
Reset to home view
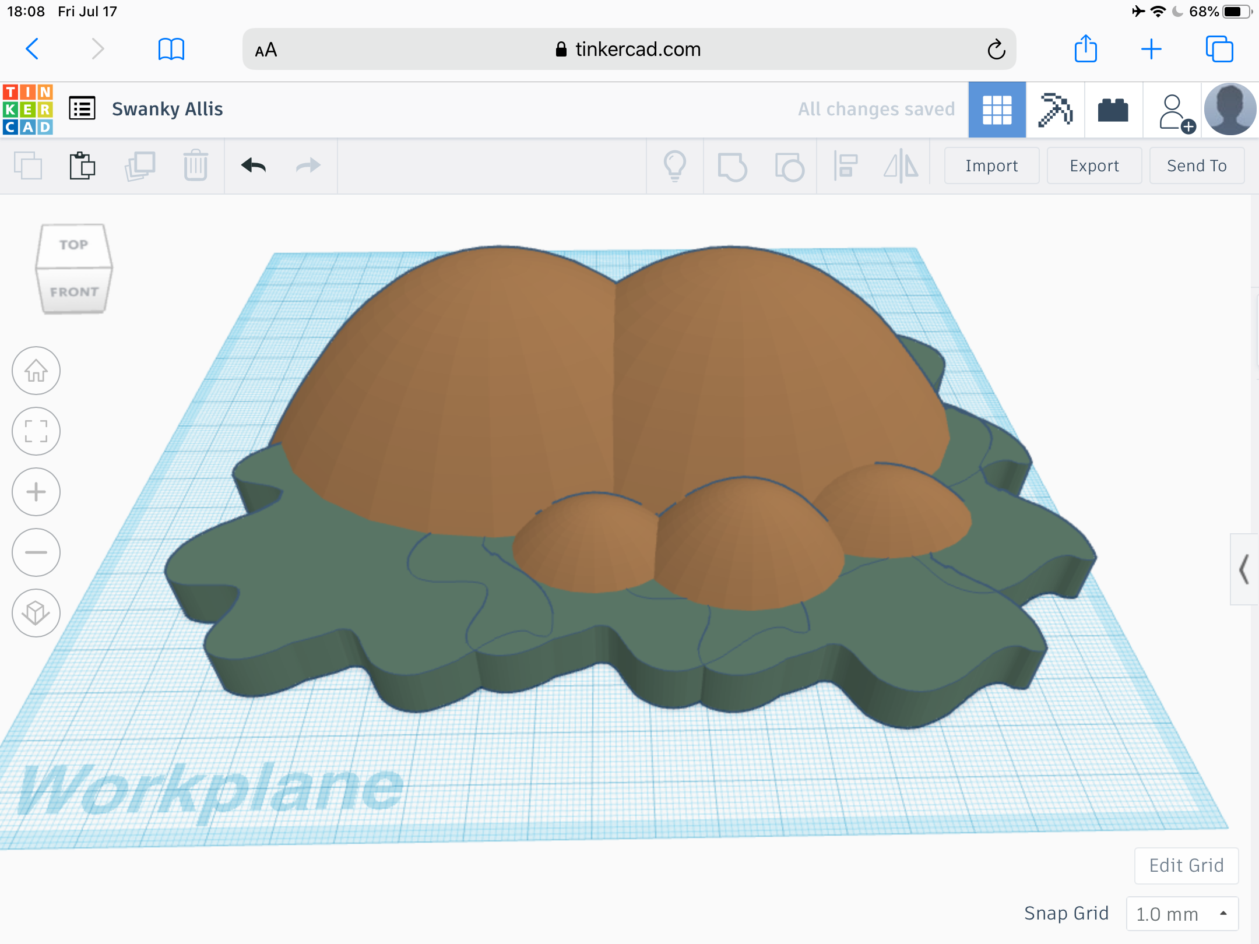tap(36, 371)
